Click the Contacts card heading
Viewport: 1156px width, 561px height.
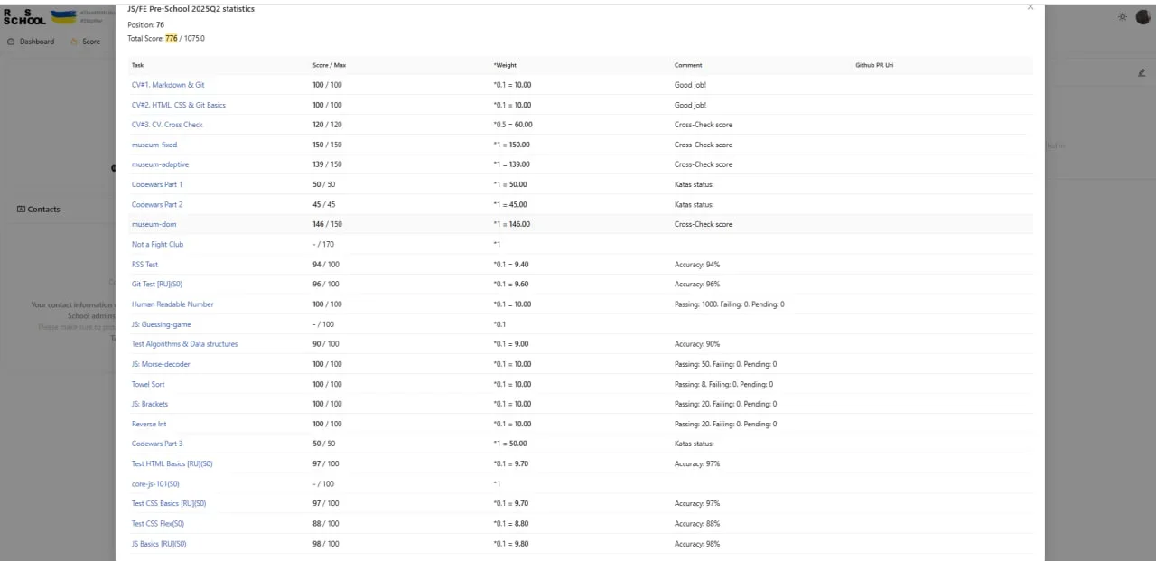39,210
